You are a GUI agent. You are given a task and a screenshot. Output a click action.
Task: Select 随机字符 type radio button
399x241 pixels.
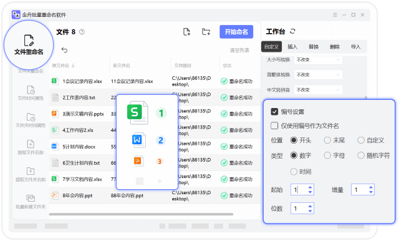[x=361, y=155]
